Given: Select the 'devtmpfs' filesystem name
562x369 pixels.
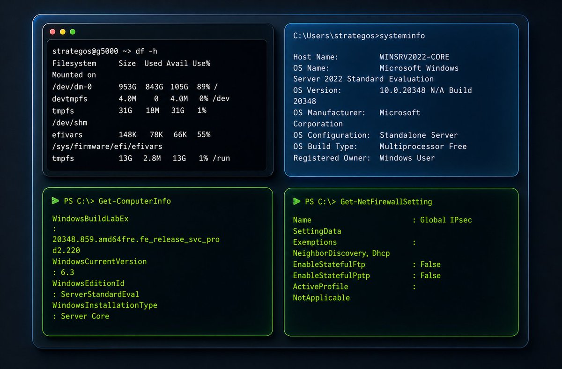Looking at the screenshot, I should 70,99.
